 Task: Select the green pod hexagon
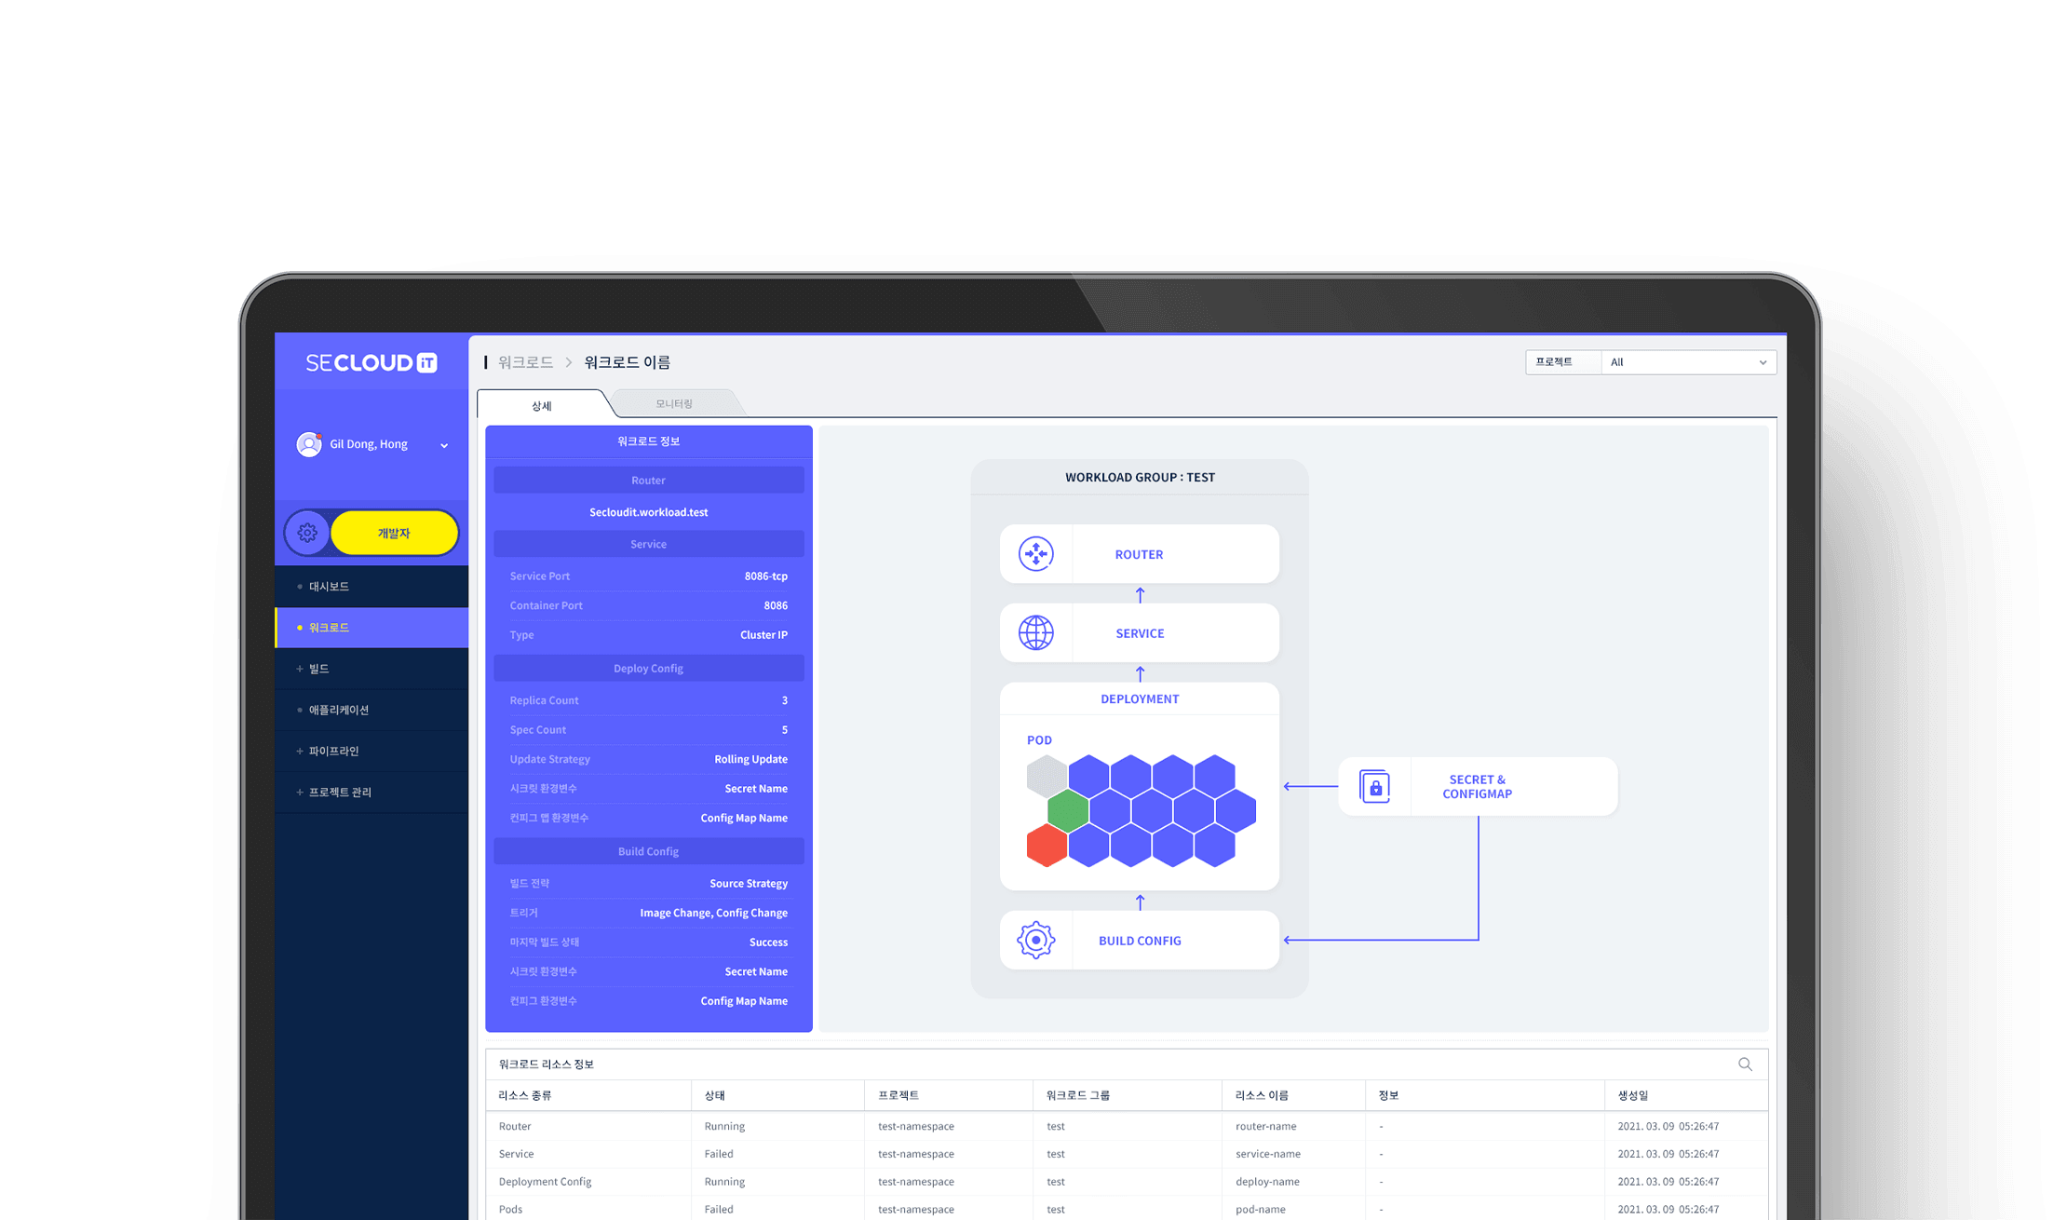1068,811
